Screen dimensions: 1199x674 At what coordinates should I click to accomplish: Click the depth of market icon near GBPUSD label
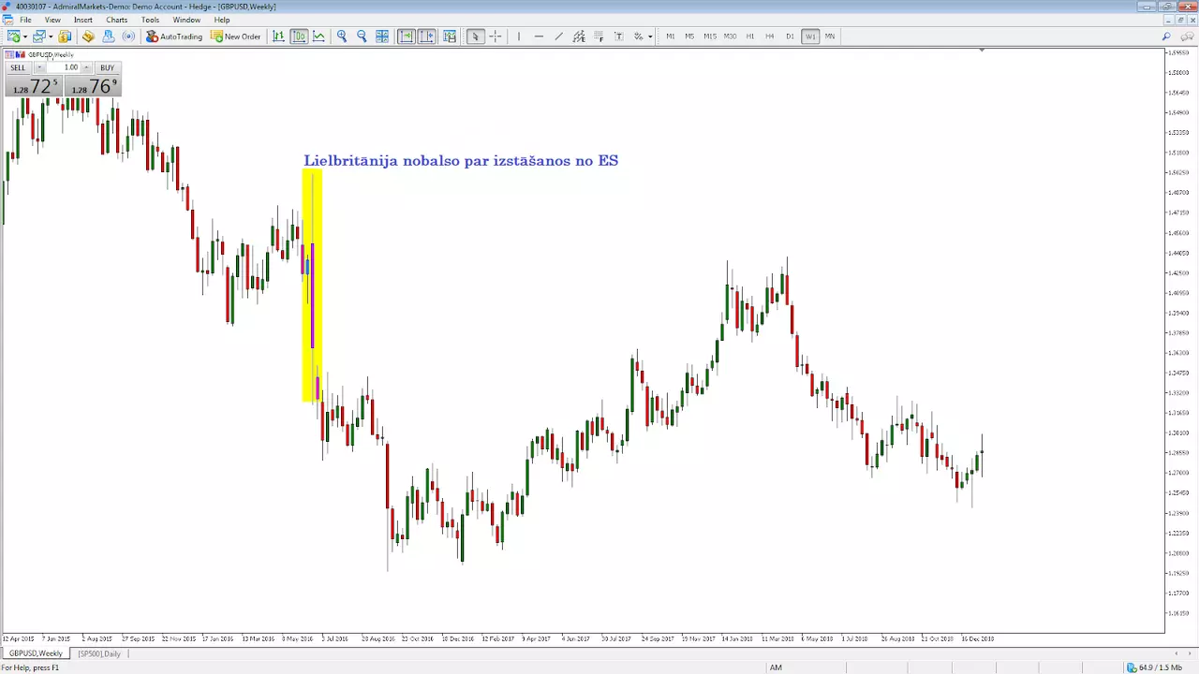(x=22, y=54)
